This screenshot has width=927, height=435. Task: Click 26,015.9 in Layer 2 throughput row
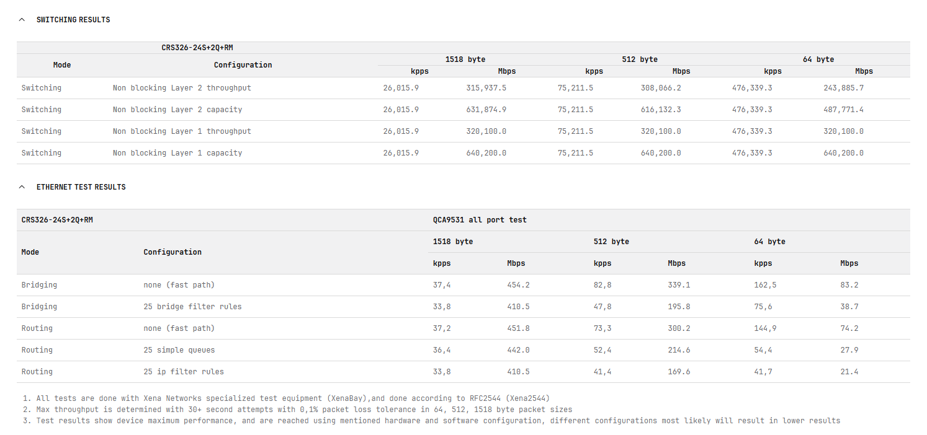point(401,88)
